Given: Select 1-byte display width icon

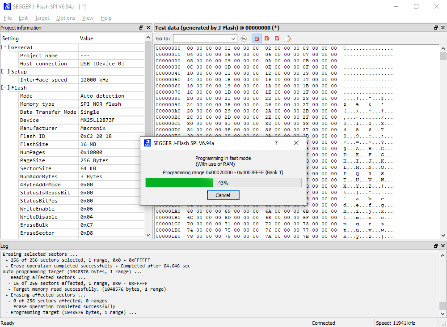Looking at the screenshot, I should (257, 39).
